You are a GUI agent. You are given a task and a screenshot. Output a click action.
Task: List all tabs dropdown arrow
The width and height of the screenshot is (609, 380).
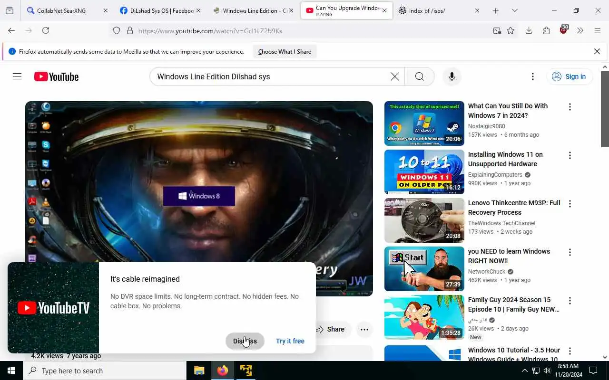click(x=514, y=10)
